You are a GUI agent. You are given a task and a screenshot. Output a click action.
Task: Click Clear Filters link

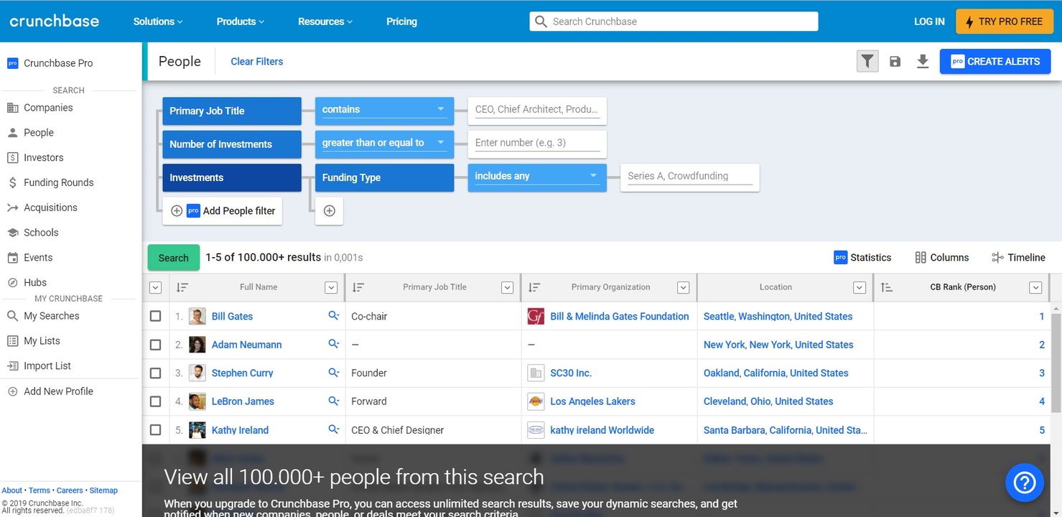[257, 62]
